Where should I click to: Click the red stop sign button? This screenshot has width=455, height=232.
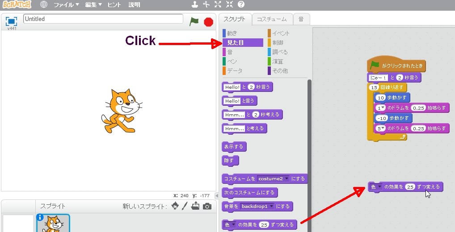(x=208, y=22)
